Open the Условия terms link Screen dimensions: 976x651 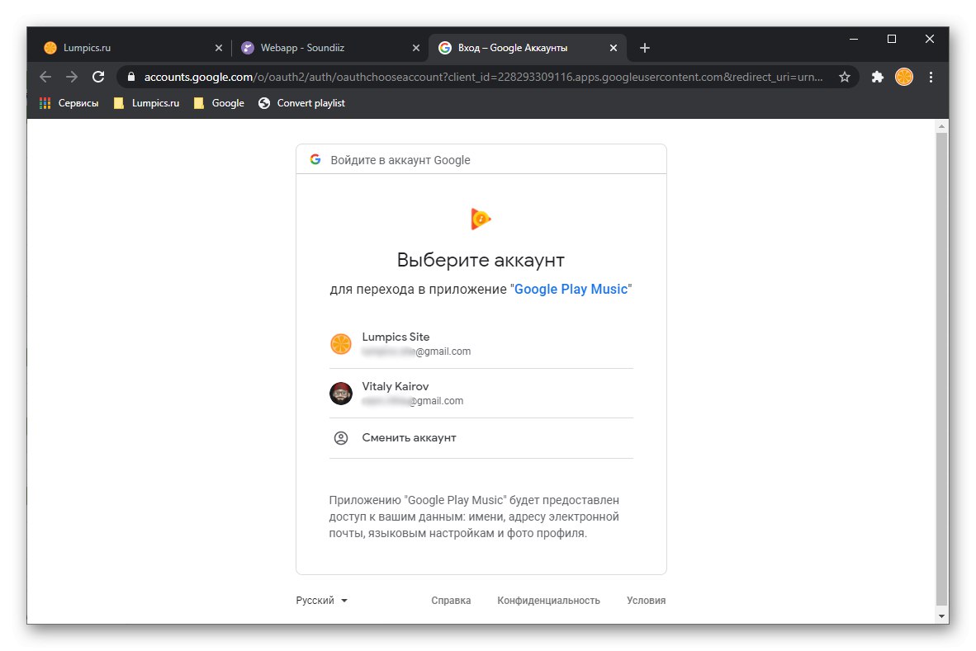(x=646, y=600)
